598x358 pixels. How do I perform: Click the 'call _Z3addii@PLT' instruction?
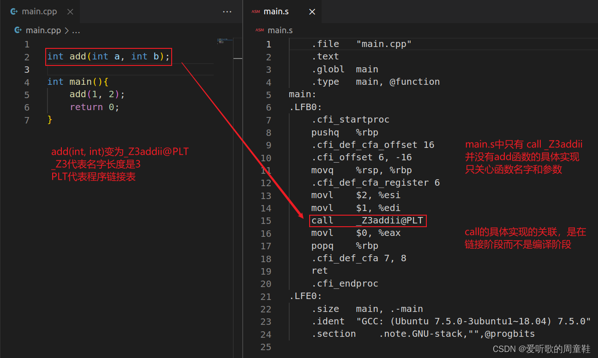(367, 220)
